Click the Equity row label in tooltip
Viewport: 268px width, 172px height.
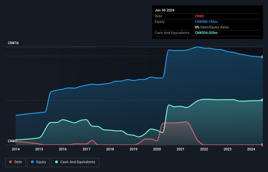click(x=160, y=22)
